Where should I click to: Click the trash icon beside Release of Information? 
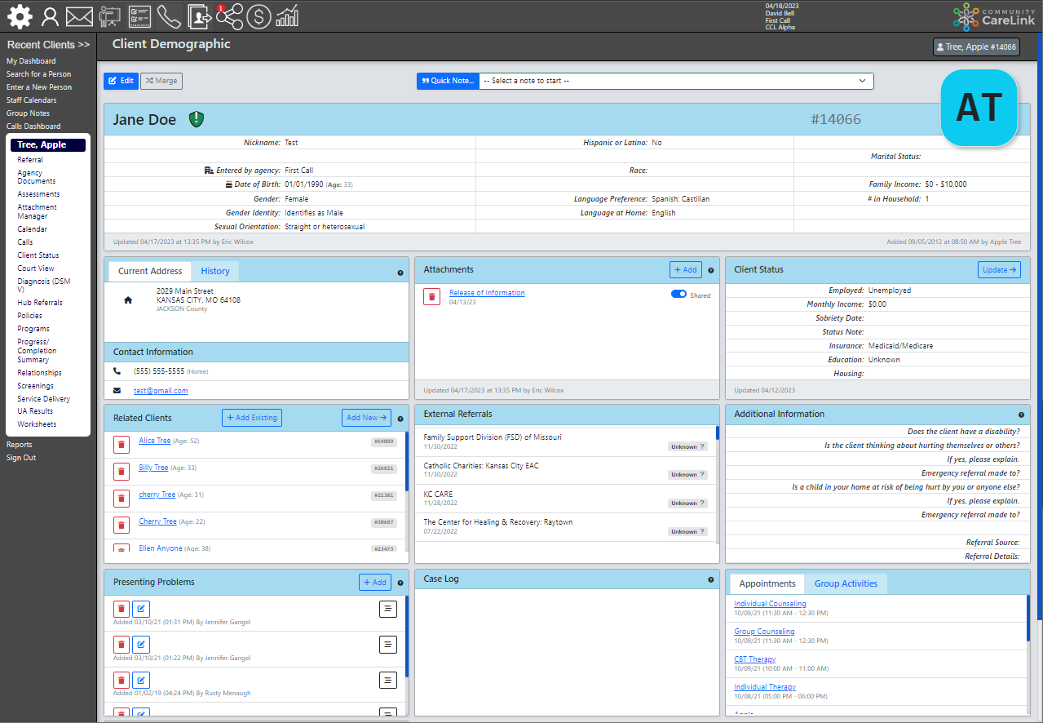tap(431, 296)
